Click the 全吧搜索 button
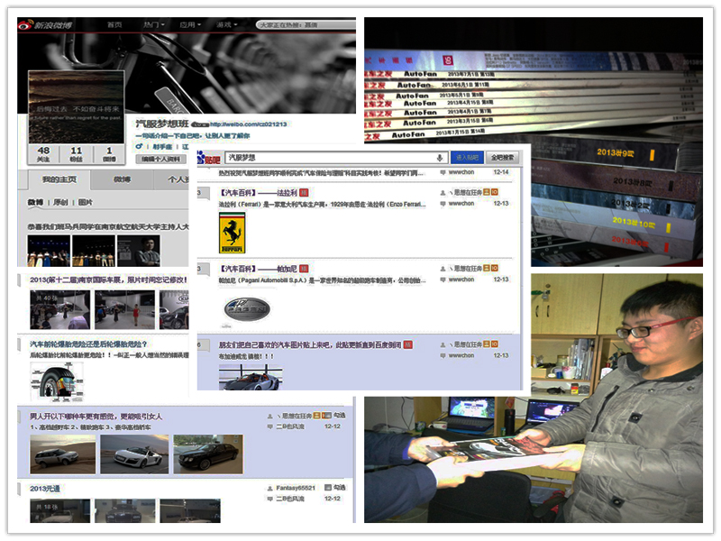Image resolution: width=721 pixels, height=541 pixels. (502, 158)
